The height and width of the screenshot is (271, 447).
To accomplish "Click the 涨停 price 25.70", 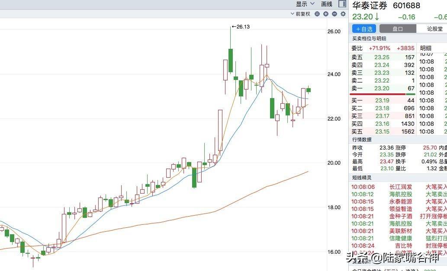I will [x=430, y=148].
